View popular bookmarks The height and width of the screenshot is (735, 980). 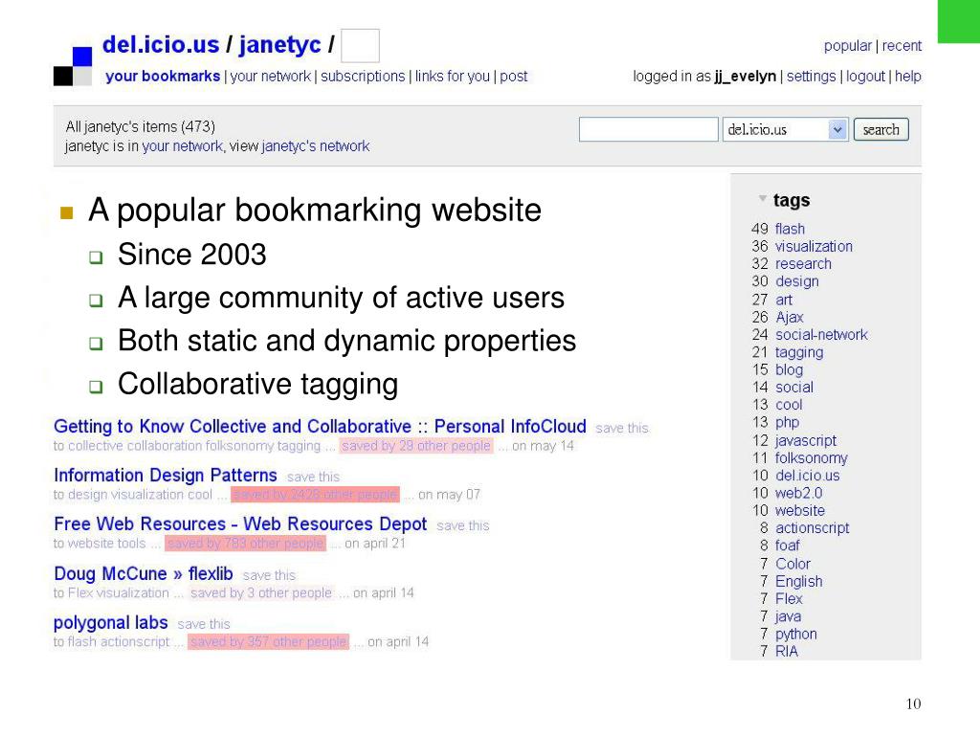[848, 46]
